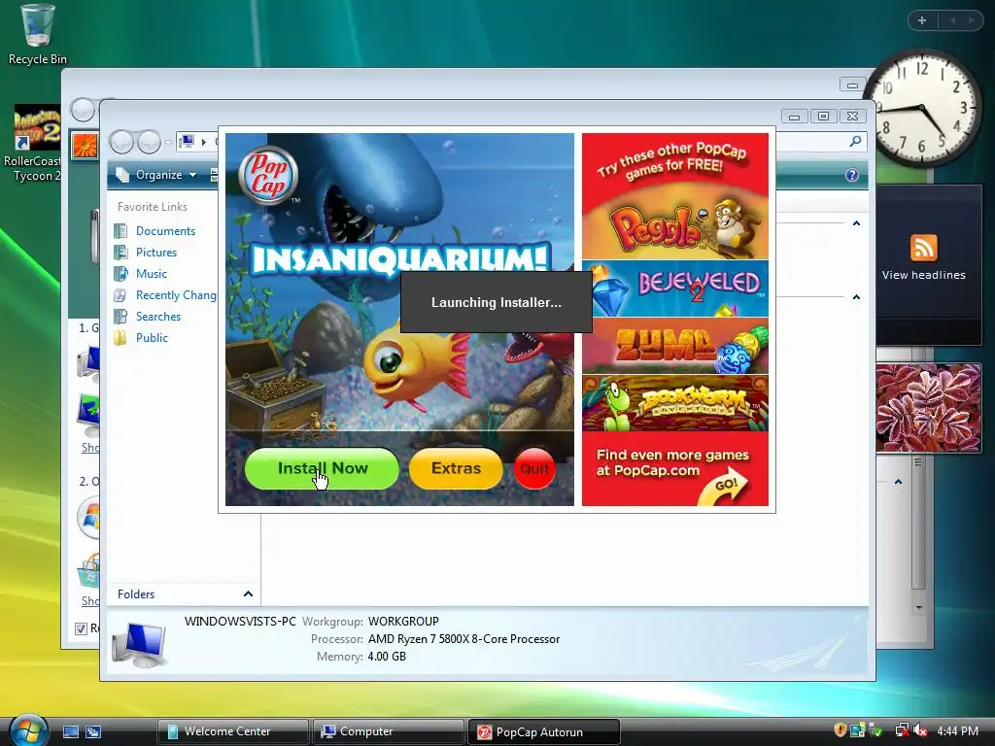Click the Explorer Forward navigation button
Screen dimensions: 995x746
[149, 142]
